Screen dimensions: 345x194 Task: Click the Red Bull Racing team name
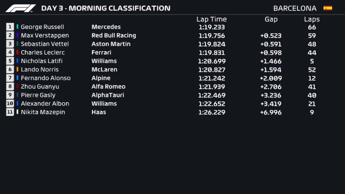[x=114, y=35]
